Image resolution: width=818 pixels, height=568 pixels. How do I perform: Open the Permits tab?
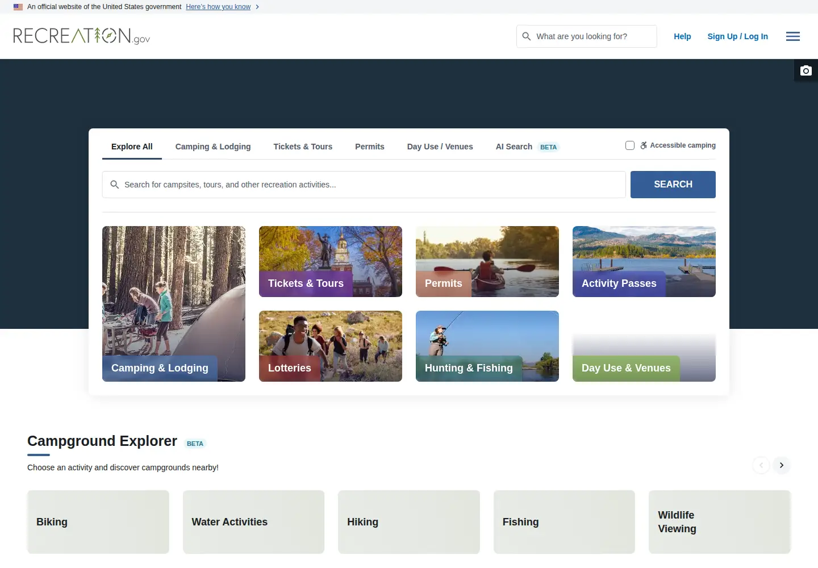[370, 147]
